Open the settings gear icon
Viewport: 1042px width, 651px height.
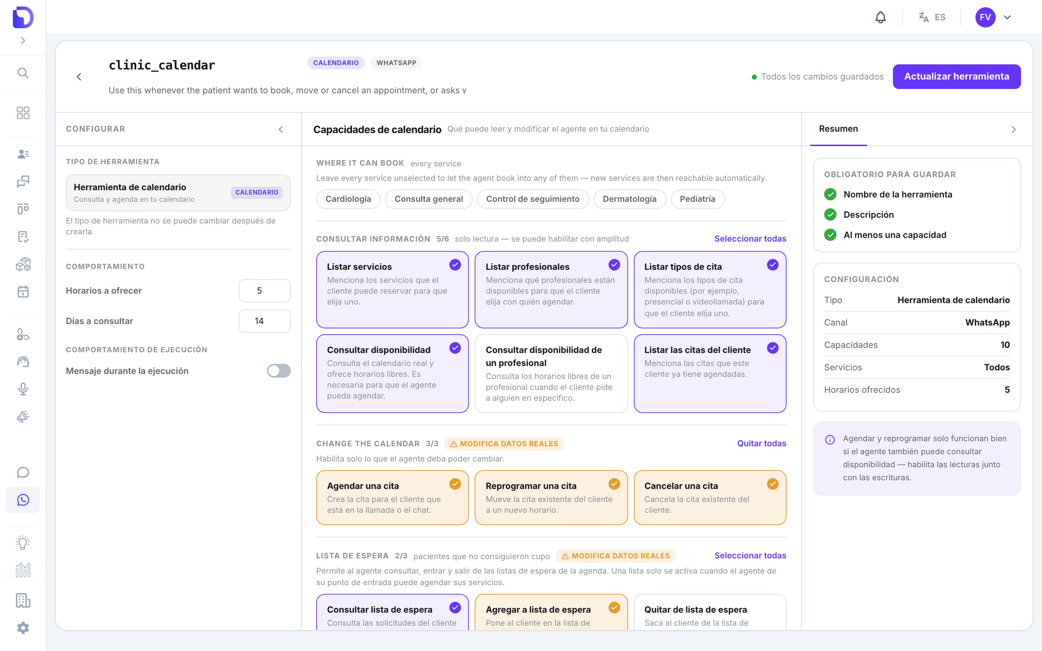click(x=23, y=628)
